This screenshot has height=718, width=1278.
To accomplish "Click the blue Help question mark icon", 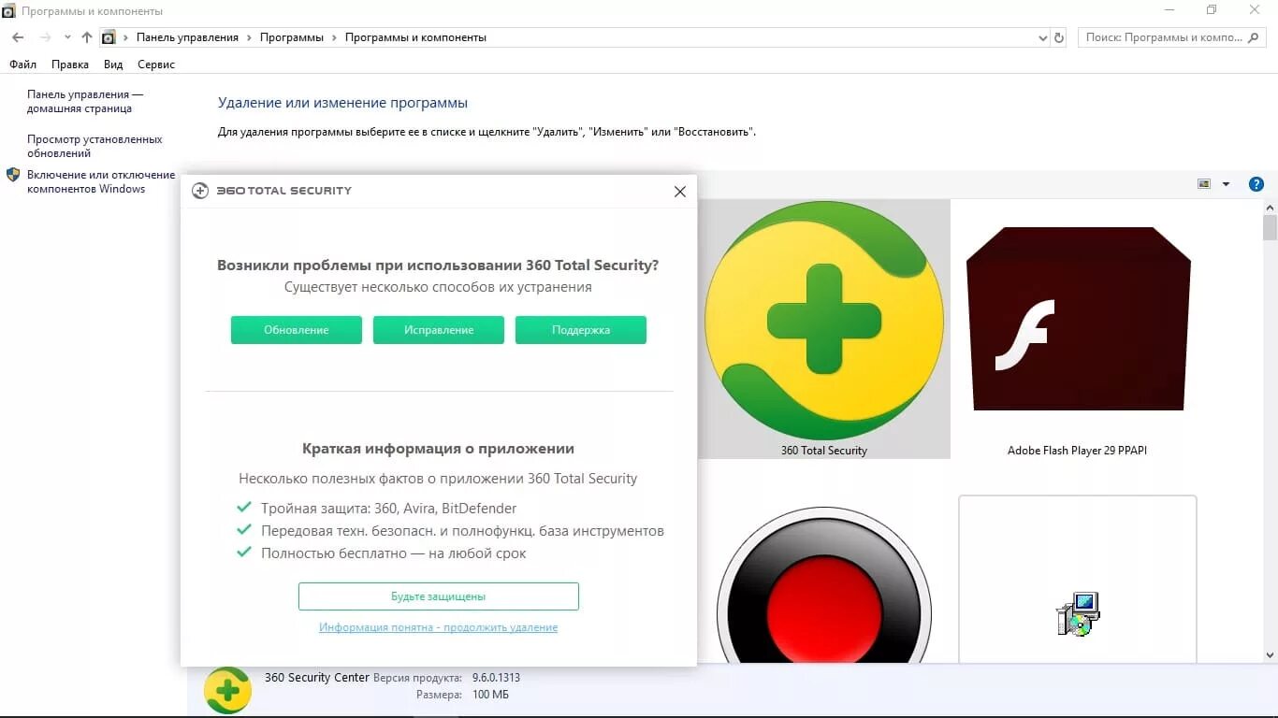I will (1256, 184).
